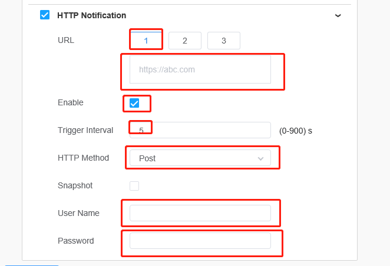Select URL tab 1
This screenshot has height=266, width=390.
[x=146, y=41]
